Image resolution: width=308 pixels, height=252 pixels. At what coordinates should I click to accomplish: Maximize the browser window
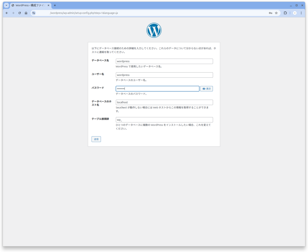297,5
